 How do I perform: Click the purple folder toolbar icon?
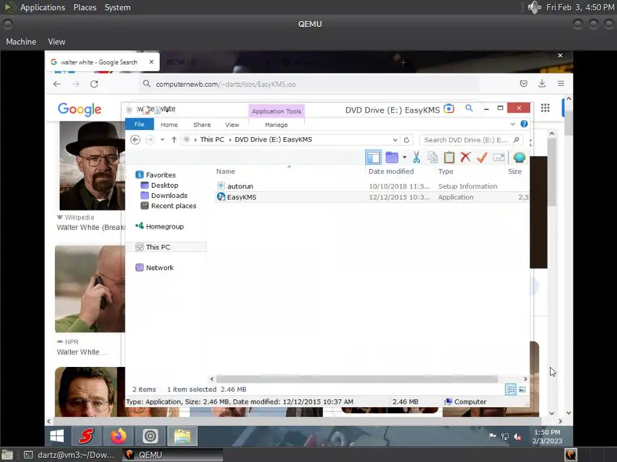pos(392,158)
